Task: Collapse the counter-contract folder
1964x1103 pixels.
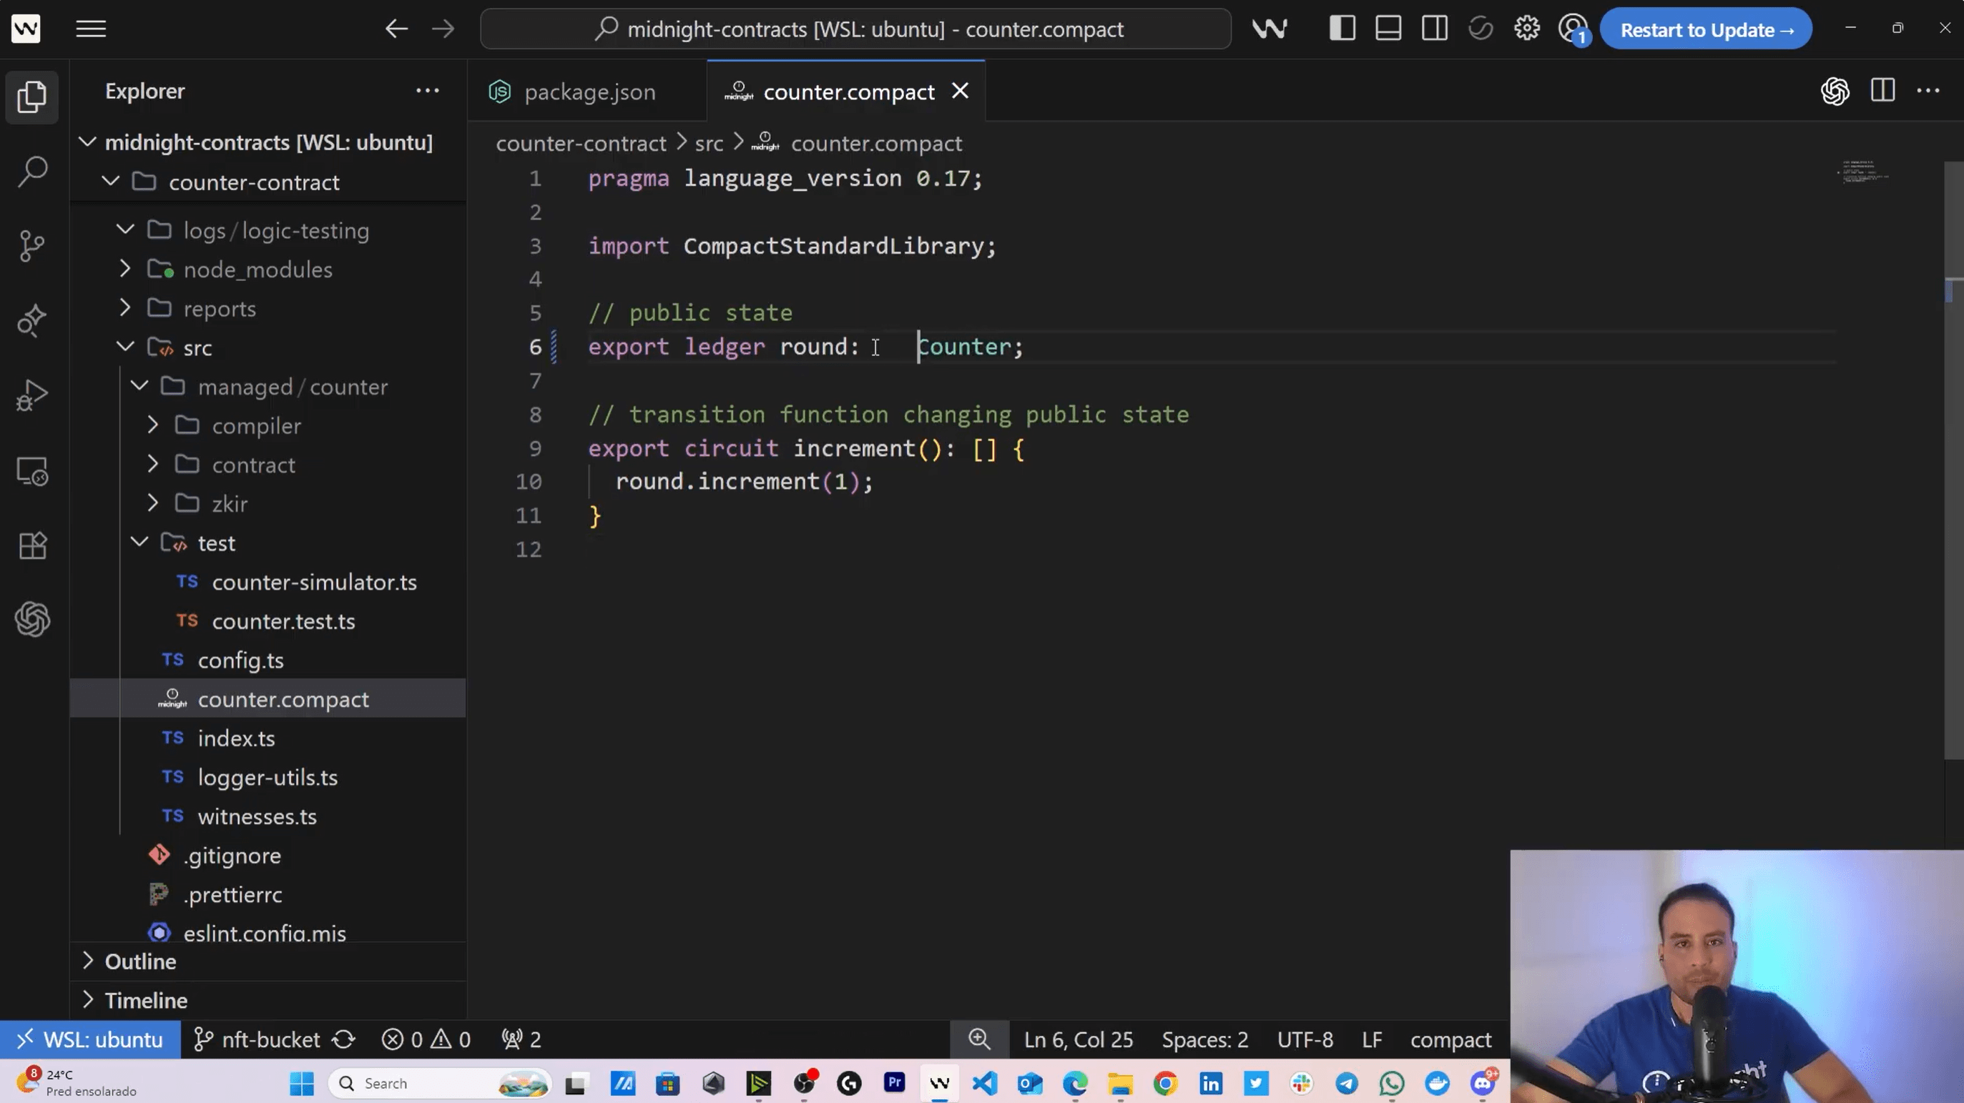Action: (112, 182)
